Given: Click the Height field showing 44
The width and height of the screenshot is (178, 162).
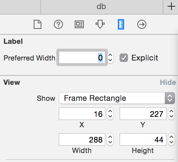Looking at the screenshot, I should 143,139.
